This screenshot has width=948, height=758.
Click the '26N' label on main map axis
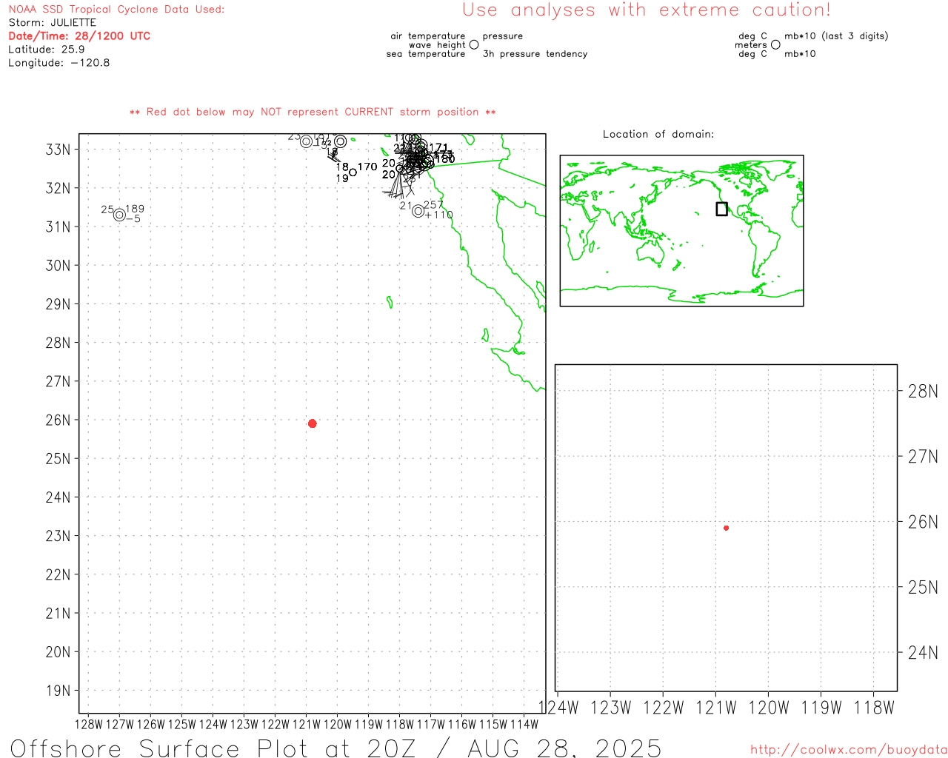click(58, 420)
